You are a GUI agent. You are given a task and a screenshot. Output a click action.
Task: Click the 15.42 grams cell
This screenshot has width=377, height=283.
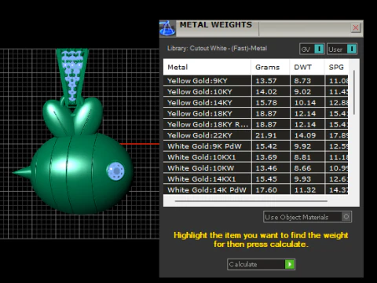point(271,146)
